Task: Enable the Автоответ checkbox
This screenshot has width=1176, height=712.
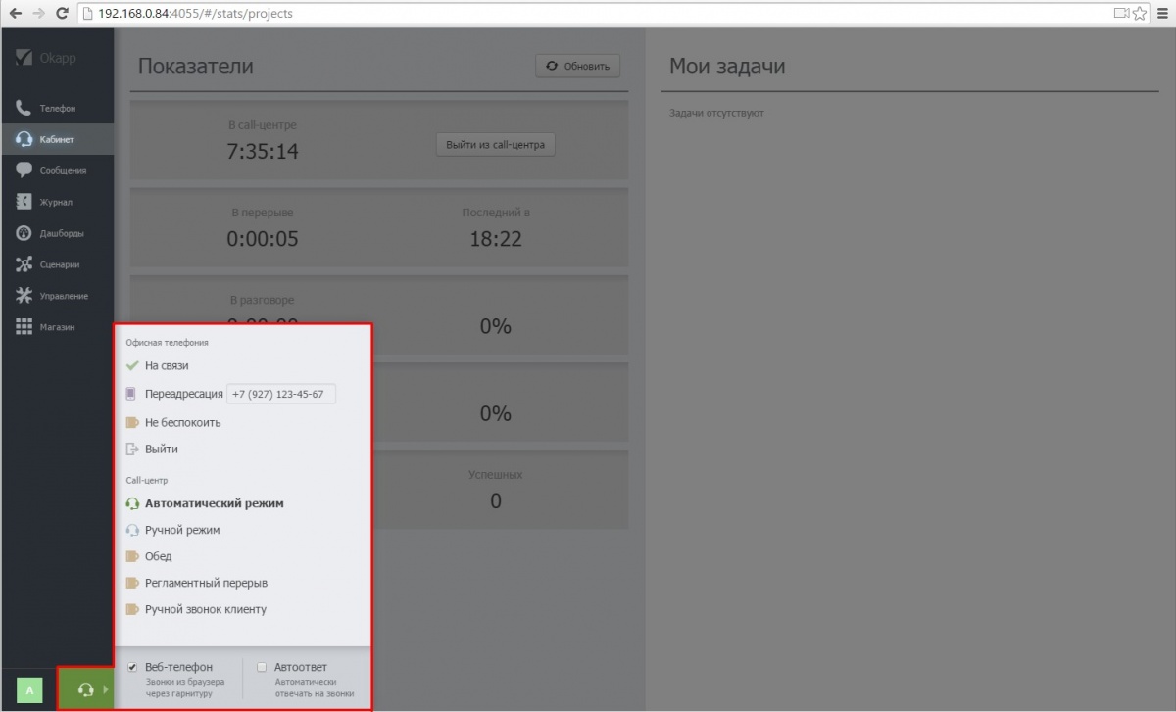Action: (262, 667)
